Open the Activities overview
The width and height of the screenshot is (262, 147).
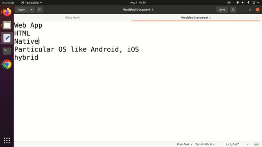[x=8, y=2]
